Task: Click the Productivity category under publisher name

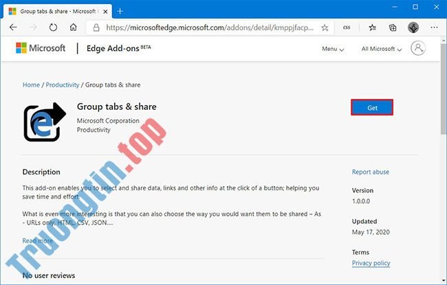Action: [94, 130]
